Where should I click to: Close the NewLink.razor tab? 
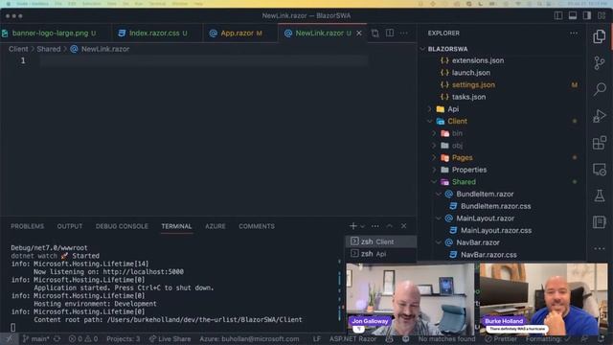(359, 34)
